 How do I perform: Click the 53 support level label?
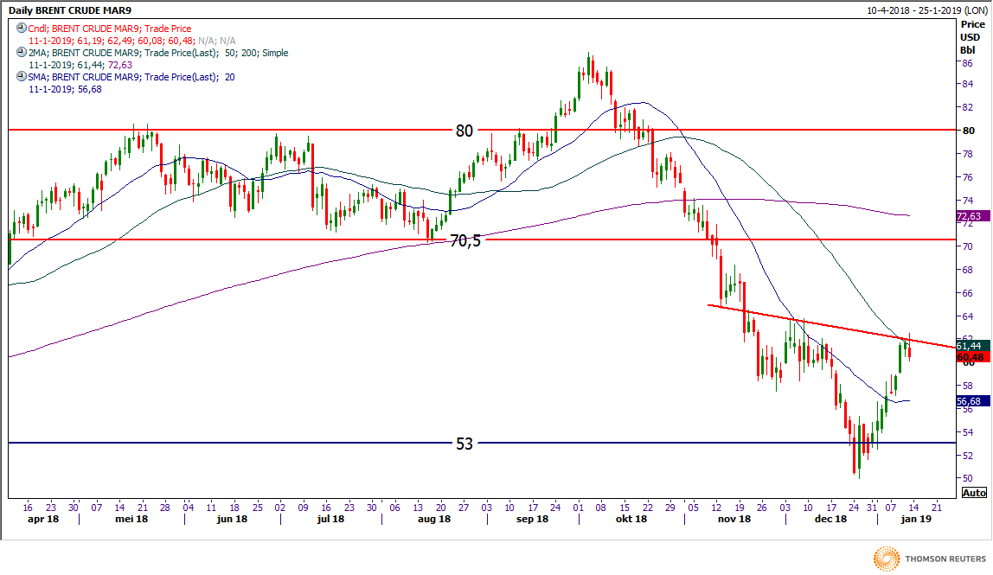point(464,444)
